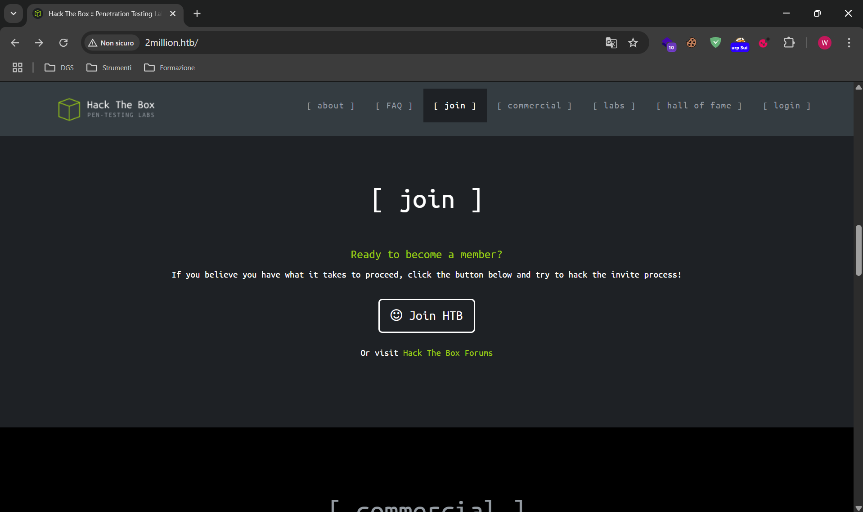Visit the Hack The Box Forums link
Image resolution: width=863 pixels, height=512 pixels.
tap(448, 353)
